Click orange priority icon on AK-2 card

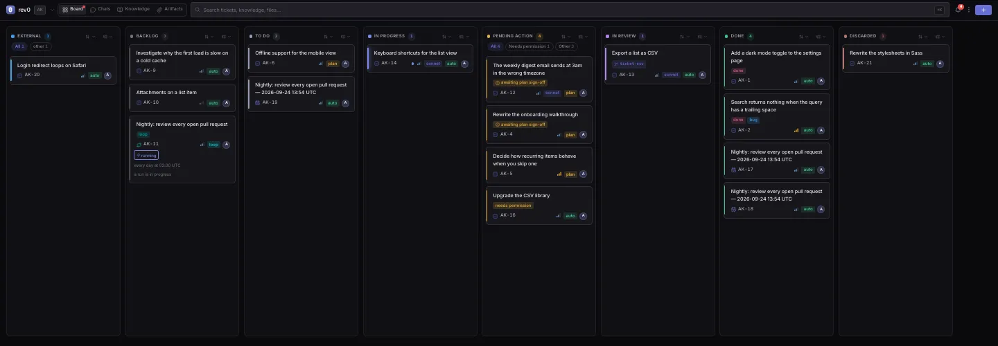click(x=796, y=130)
